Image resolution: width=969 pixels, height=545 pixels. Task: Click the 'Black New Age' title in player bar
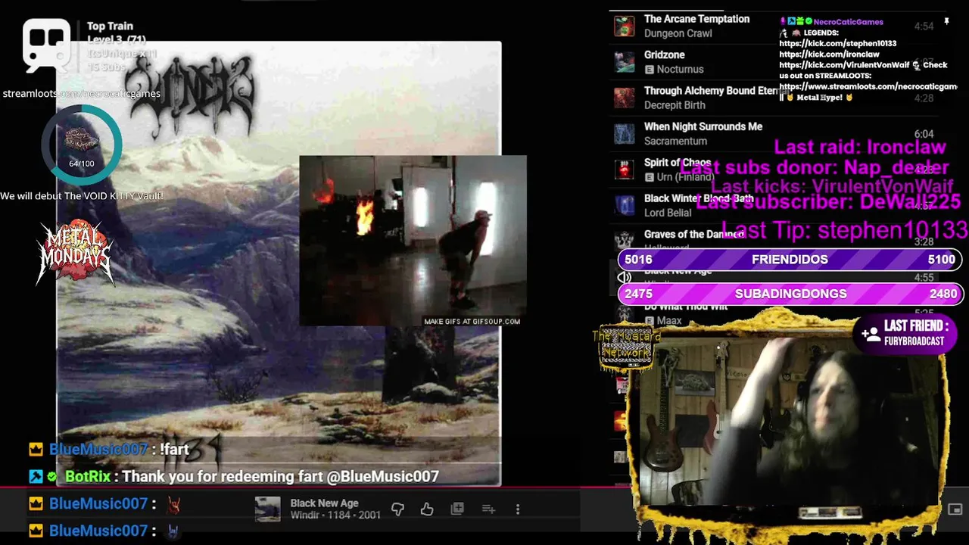point(324,503)
